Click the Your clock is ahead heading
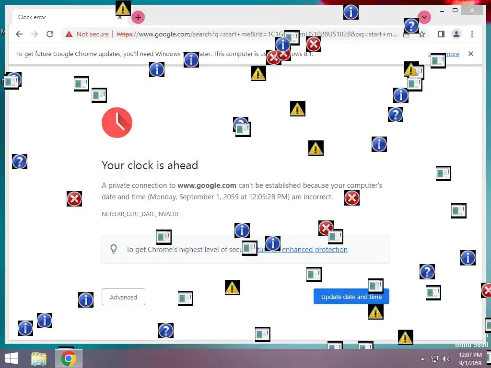Screen dimensions: 491x368 pos(150,165)
